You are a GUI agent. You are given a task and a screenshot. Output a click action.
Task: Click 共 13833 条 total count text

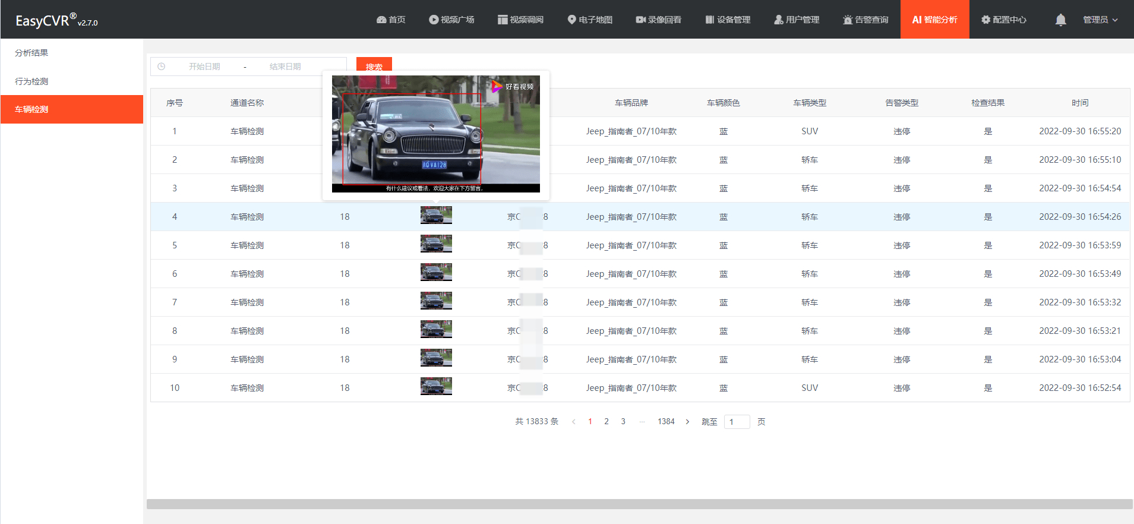(536, 421)
